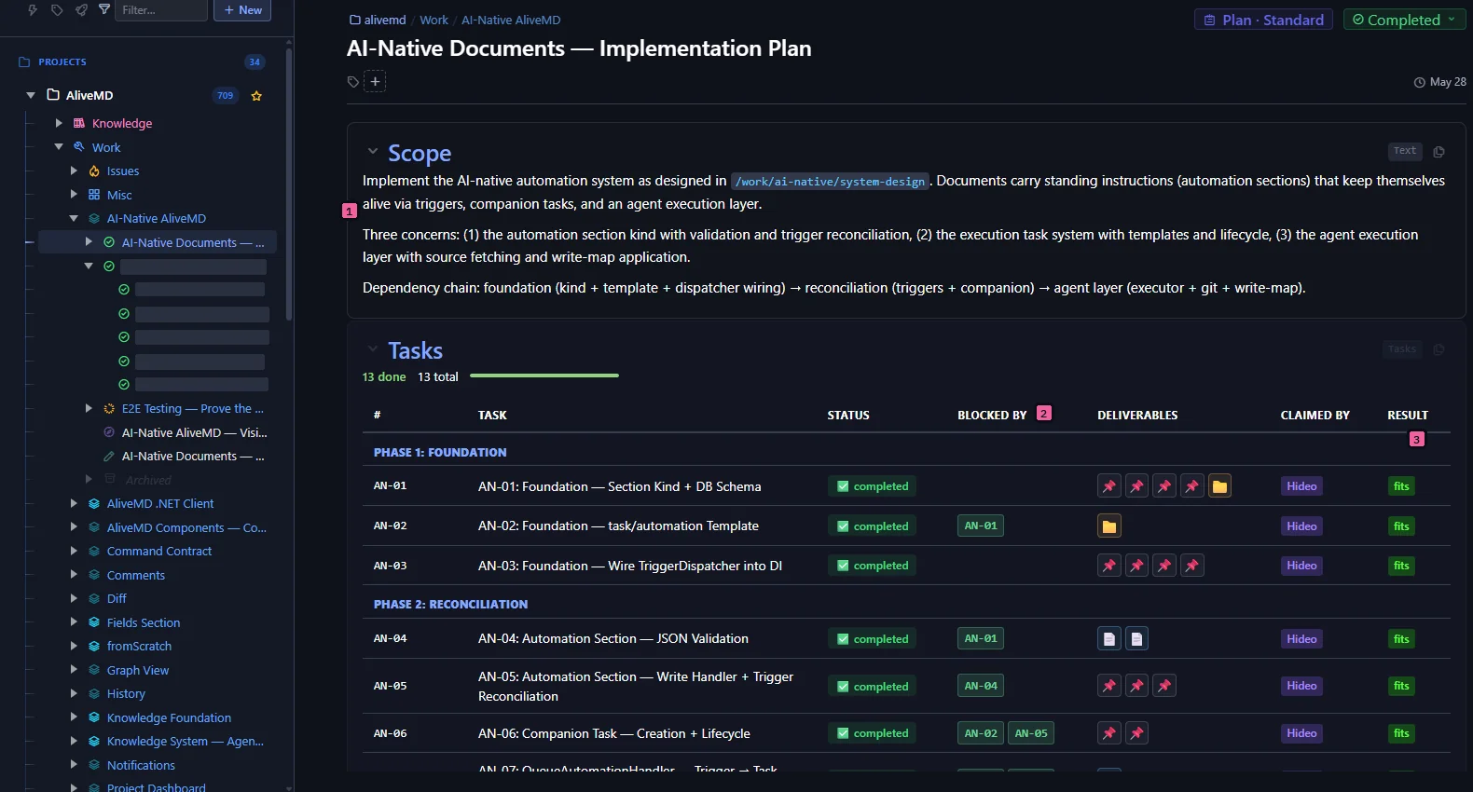Click the completed status checkbox of AN-03
1473x792 pixels.
tap(843, 566)
